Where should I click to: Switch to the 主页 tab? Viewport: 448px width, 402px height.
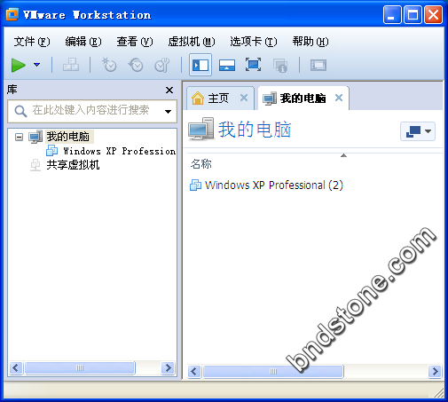tap(218, 99)
